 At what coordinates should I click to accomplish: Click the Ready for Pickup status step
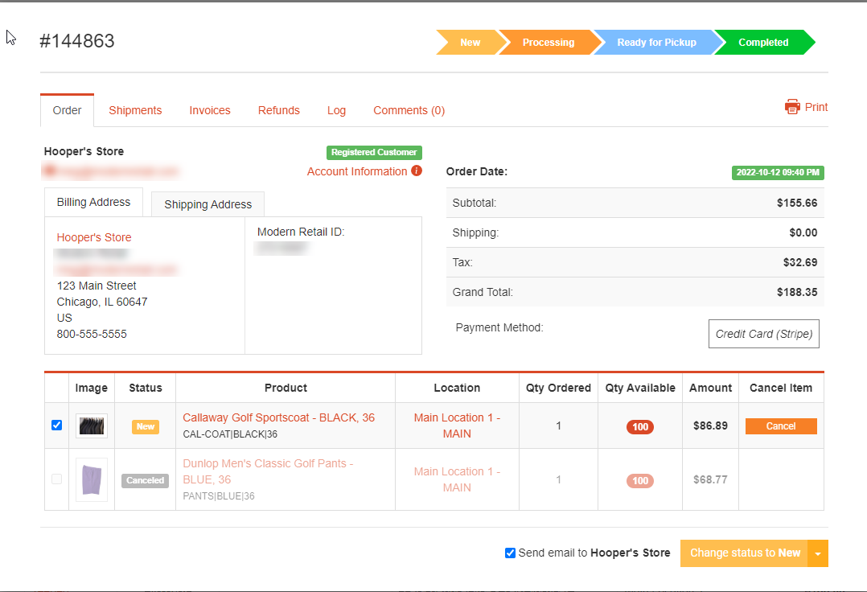656,43
